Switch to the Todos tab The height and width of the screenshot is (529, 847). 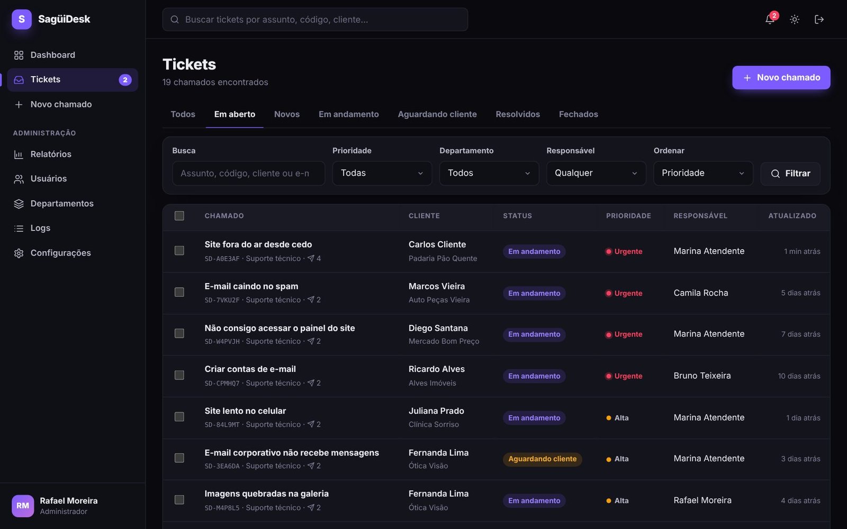[183, 114]
